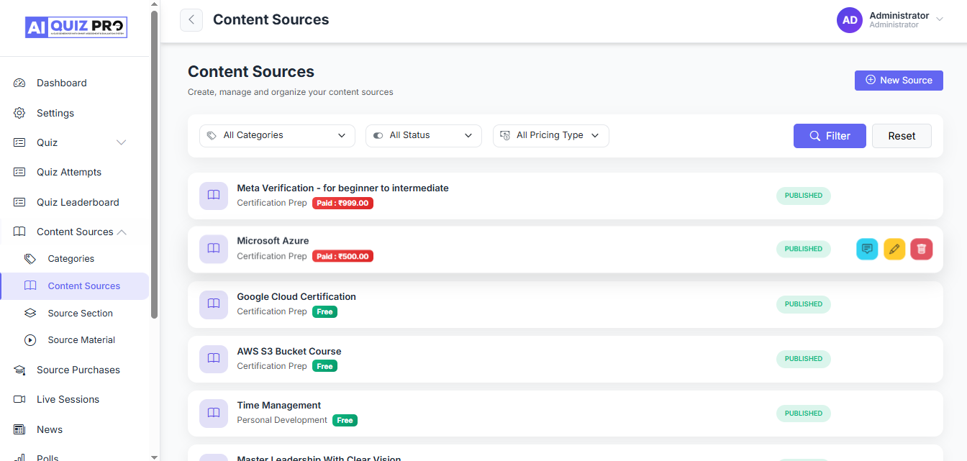Click the sidebar vertical scrollbar
Screen dimensions: 967x461
[x=155, y=165]
